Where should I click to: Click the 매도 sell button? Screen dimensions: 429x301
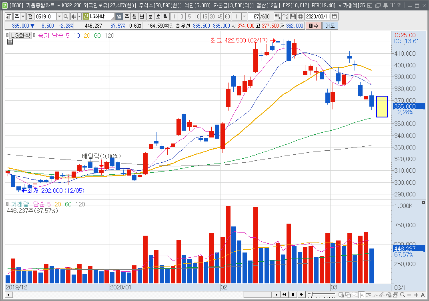pyautogui.click(x=330, y=26)
